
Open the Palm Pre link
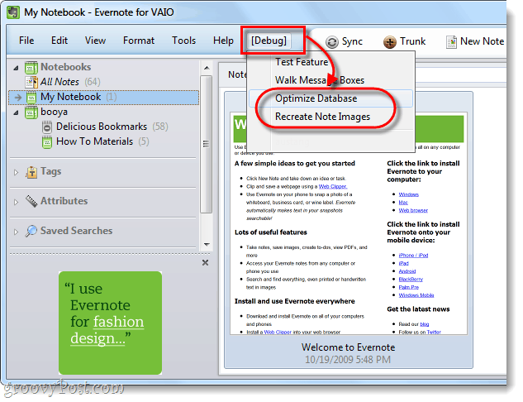(x=409, y=288)
